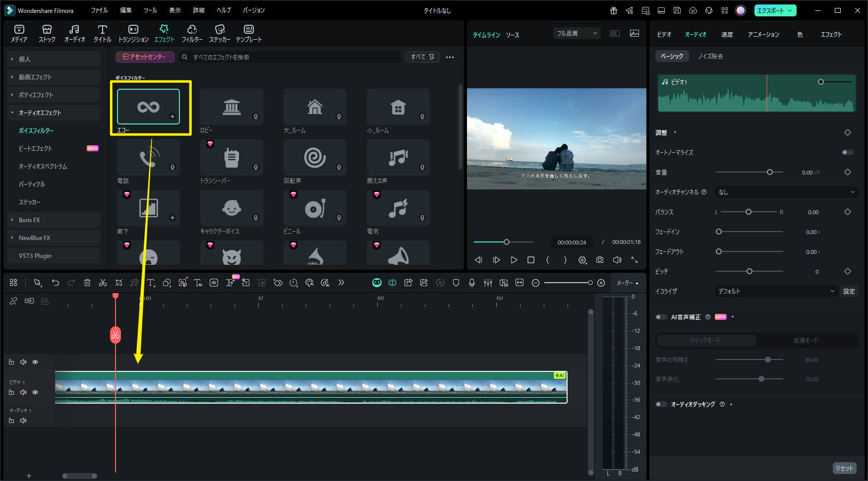Screen dimensions: 868x481
Task: Click the voiceover microphone icon
Action: coord(472,283)
